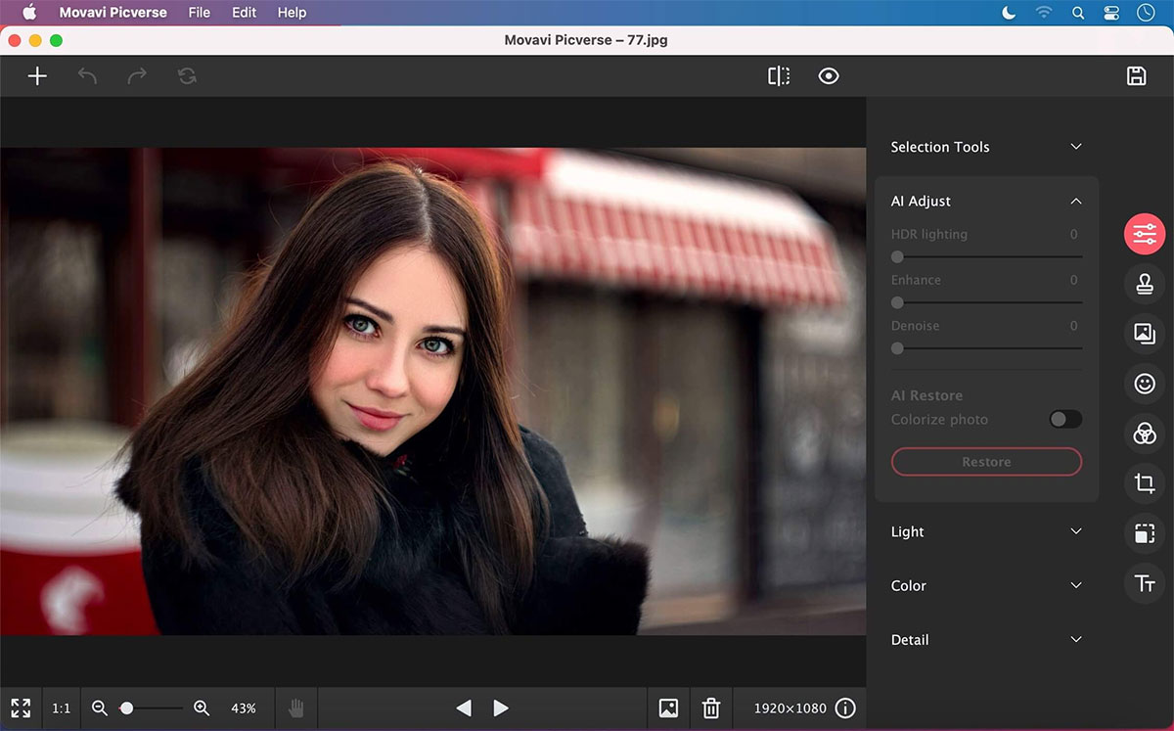Click the full screen expand icon
The image size is (1174, 731).
pyautogui.click(x=21, y=708)
